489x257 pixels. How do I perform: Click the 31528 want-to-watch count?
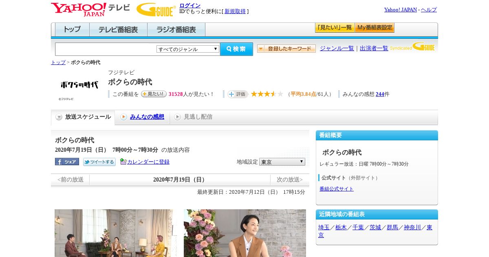pyautogui.click(x=176, y=94)
